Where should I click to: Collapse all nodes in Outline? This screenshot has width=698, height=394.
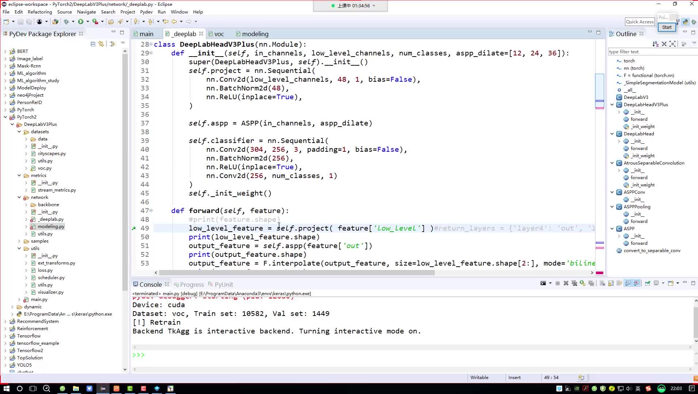(x=664, y=44)
